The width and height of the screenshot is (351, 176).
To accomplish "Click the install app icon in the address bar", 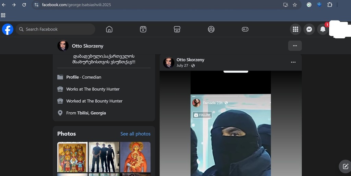I will pyautogui.click(x=286, y=5).
